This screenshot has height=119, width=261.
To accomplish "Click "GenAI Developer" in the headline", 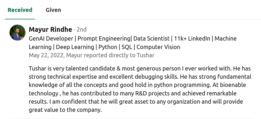I will (x=51, y=38).
